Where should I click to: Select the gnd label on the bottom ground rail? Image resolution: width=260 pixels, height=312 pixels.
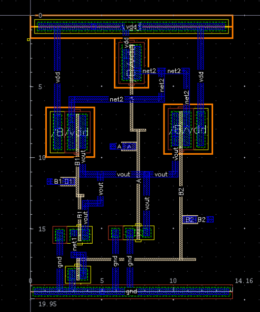tap(131, 292)
